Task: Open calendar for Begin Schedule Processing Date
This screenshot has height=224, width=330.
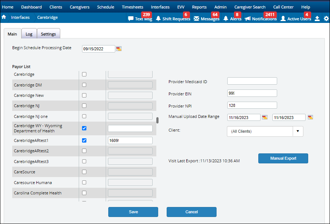Action: click(x=119, y=49)
